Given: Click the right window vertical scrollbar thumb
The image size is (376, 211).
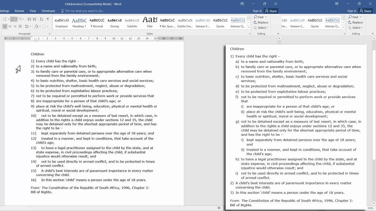Looking at the screenshot, I should click(374, 105).
